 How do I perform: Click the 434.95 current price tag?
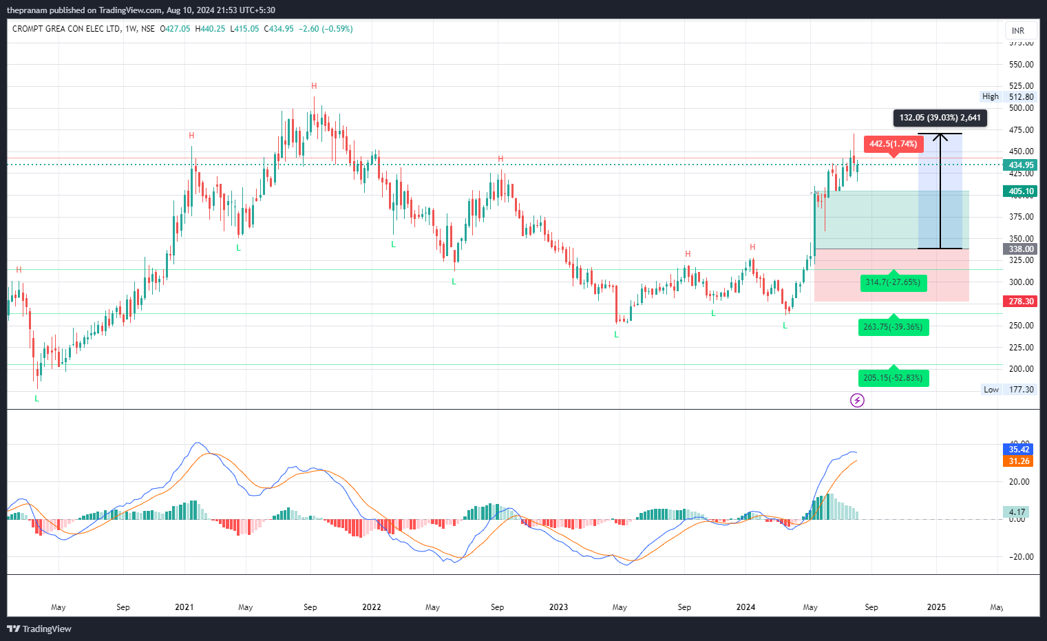pyautogui.click(x=1021, y=165)
